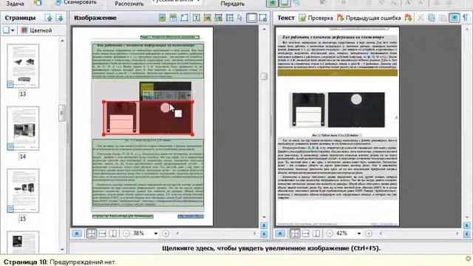Select the background picture area tool
The width and height of the screenshot is (473, 266).
[219, 18]
